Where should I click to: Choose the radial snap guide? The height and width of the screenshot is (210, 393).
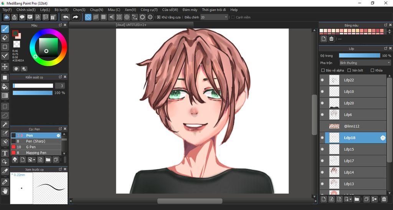coord(119,17)
